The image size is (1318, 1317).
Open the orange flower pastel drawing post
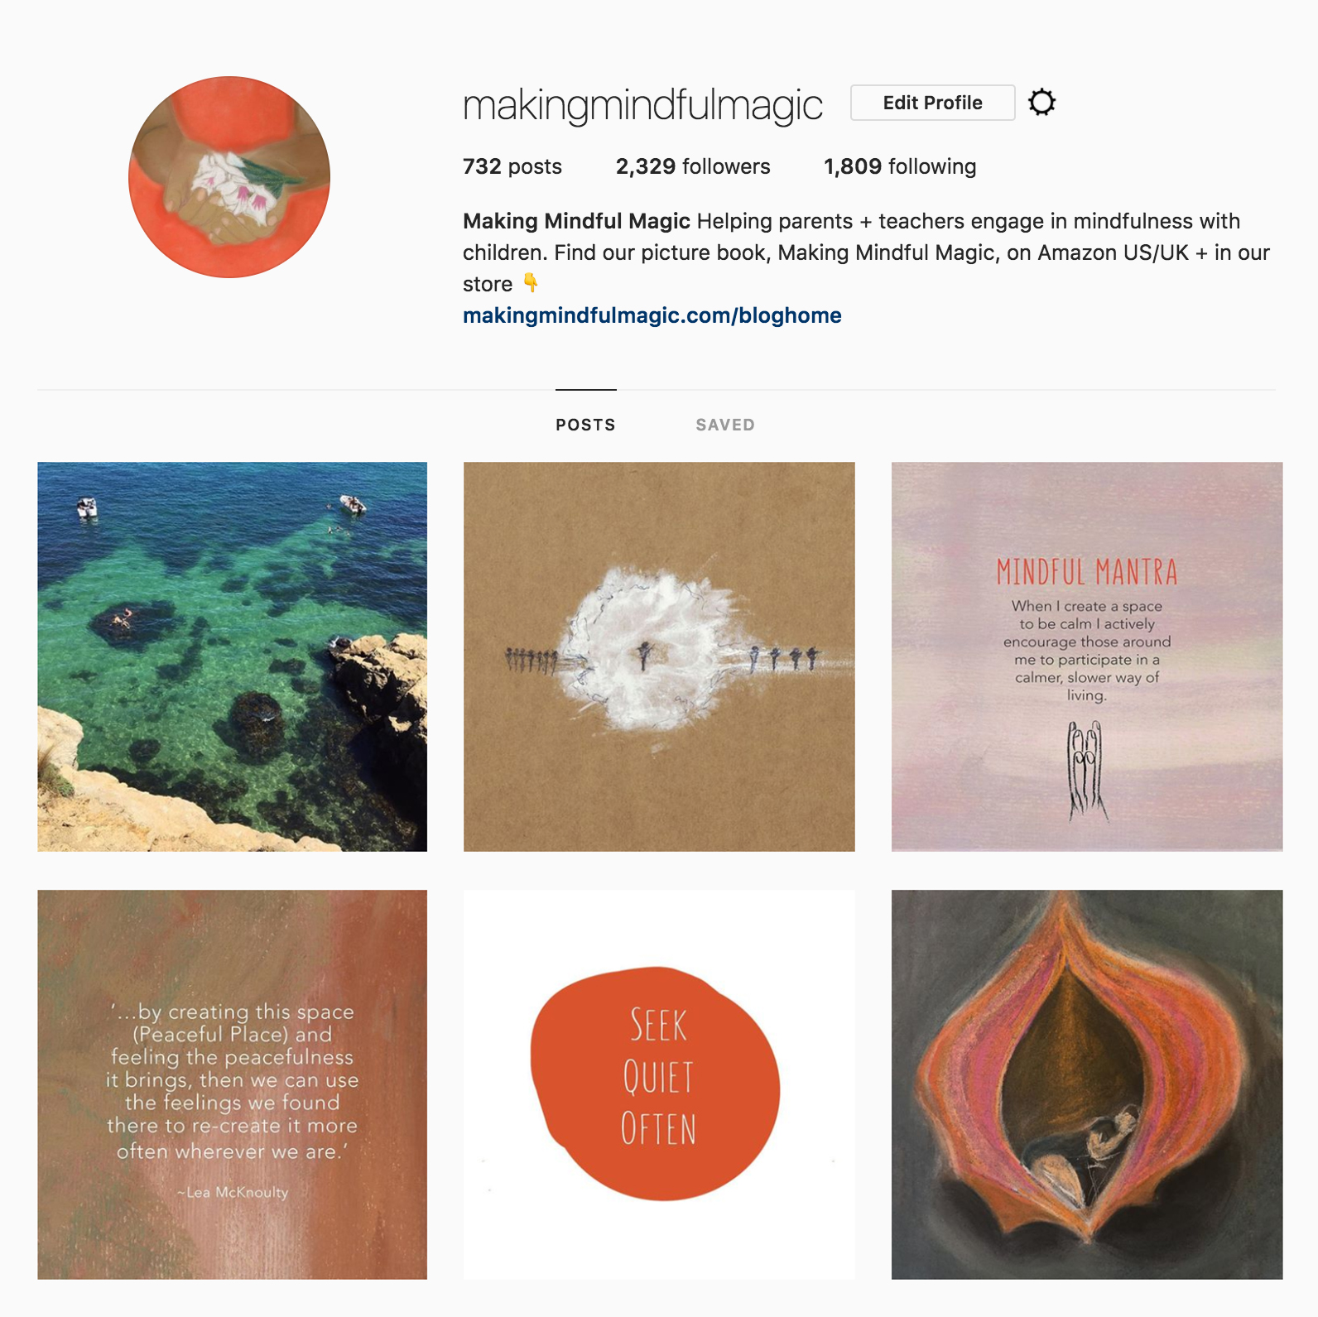click(x=1087, y=1084)
